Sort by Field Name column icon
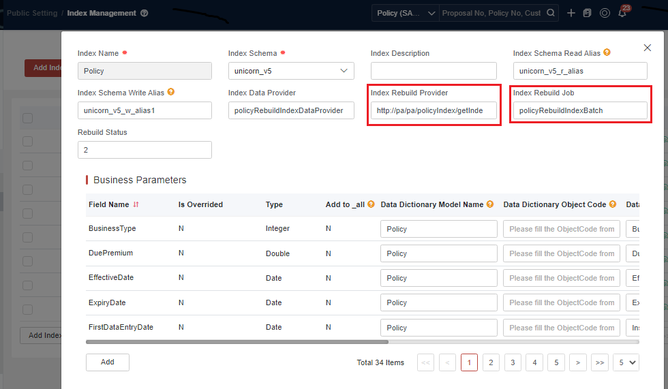The height and width of the screenshot is (389, 668). [136, 204]
